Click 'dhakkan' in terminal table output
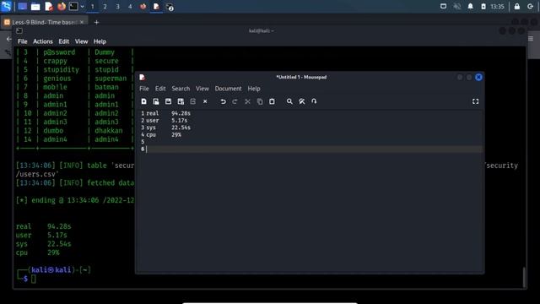 (x=109, y=131)
